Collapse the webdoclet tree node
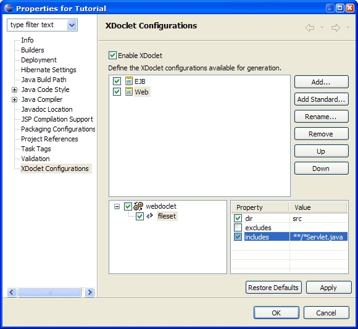The image size is (358, 329). point(117,206)
